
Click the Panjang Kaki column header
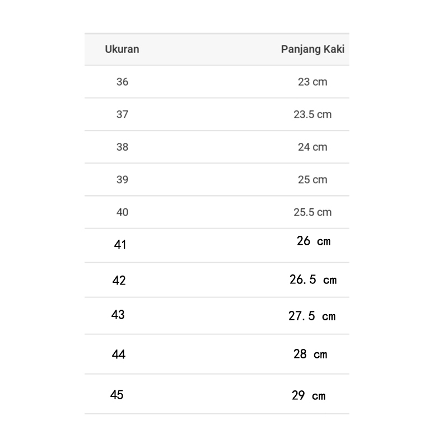click(312, 49)
